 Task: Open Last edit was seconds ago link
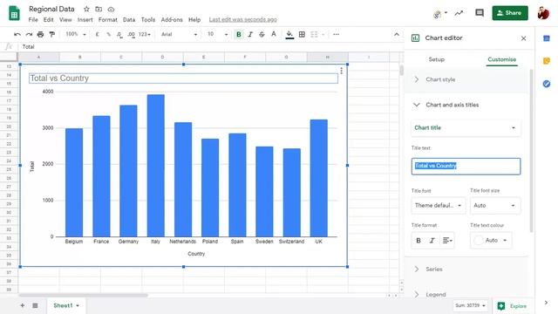pyautogui.click(x=242, y=19)
